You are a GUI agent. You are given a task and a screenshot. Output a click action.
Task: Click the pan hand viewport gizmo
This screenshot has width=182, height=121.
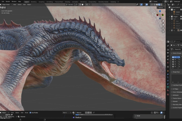tap(163, 24)
